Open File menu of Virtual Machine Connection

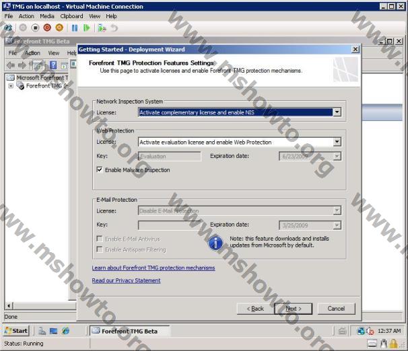(9, 16)
